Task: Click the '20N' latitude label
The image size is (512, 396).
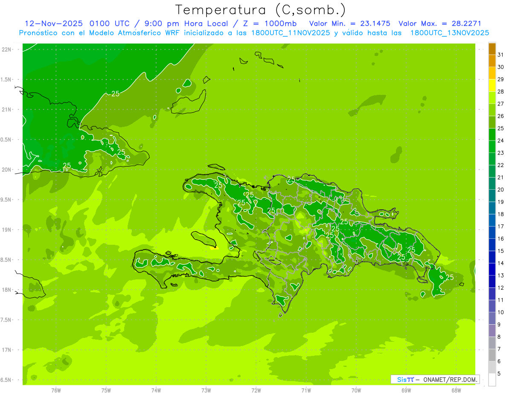Action: pos(7,170)
